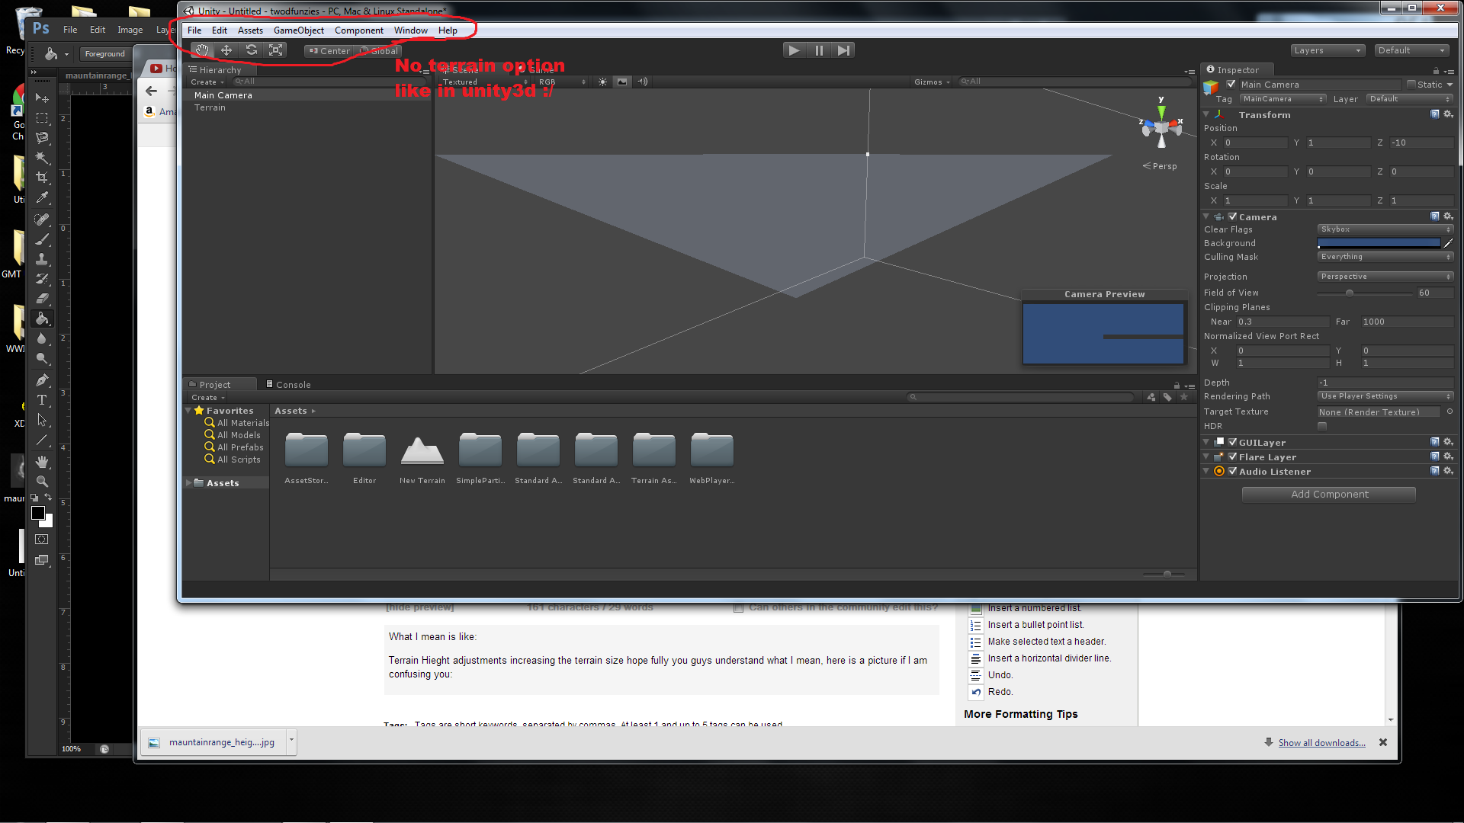Image resolution: width=1464 pixels, height=823 pixels.
Task: Open Photoshop Image menu
Action: point(130,30)
